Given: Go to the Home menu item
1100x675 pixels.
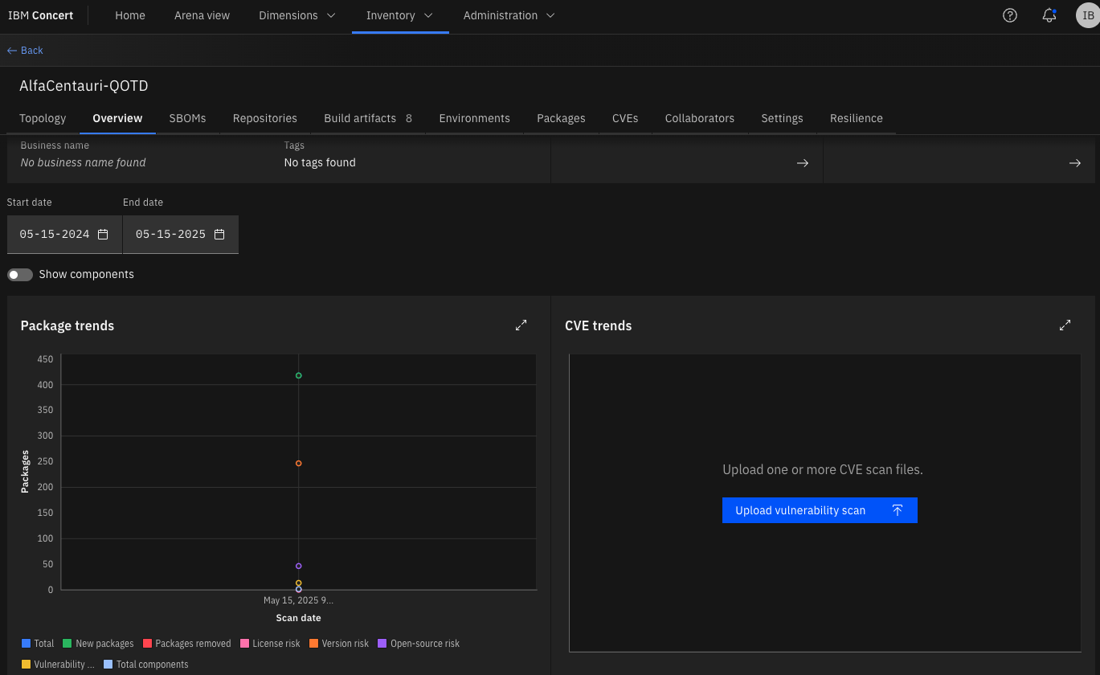Looking at the screenshot, I should [x=130, y=15].
